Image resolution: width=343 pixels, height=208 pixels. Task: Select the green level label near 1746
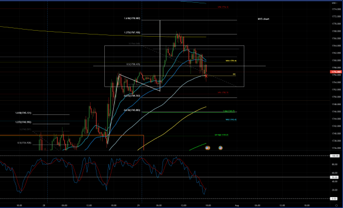[x=229, y=111]
